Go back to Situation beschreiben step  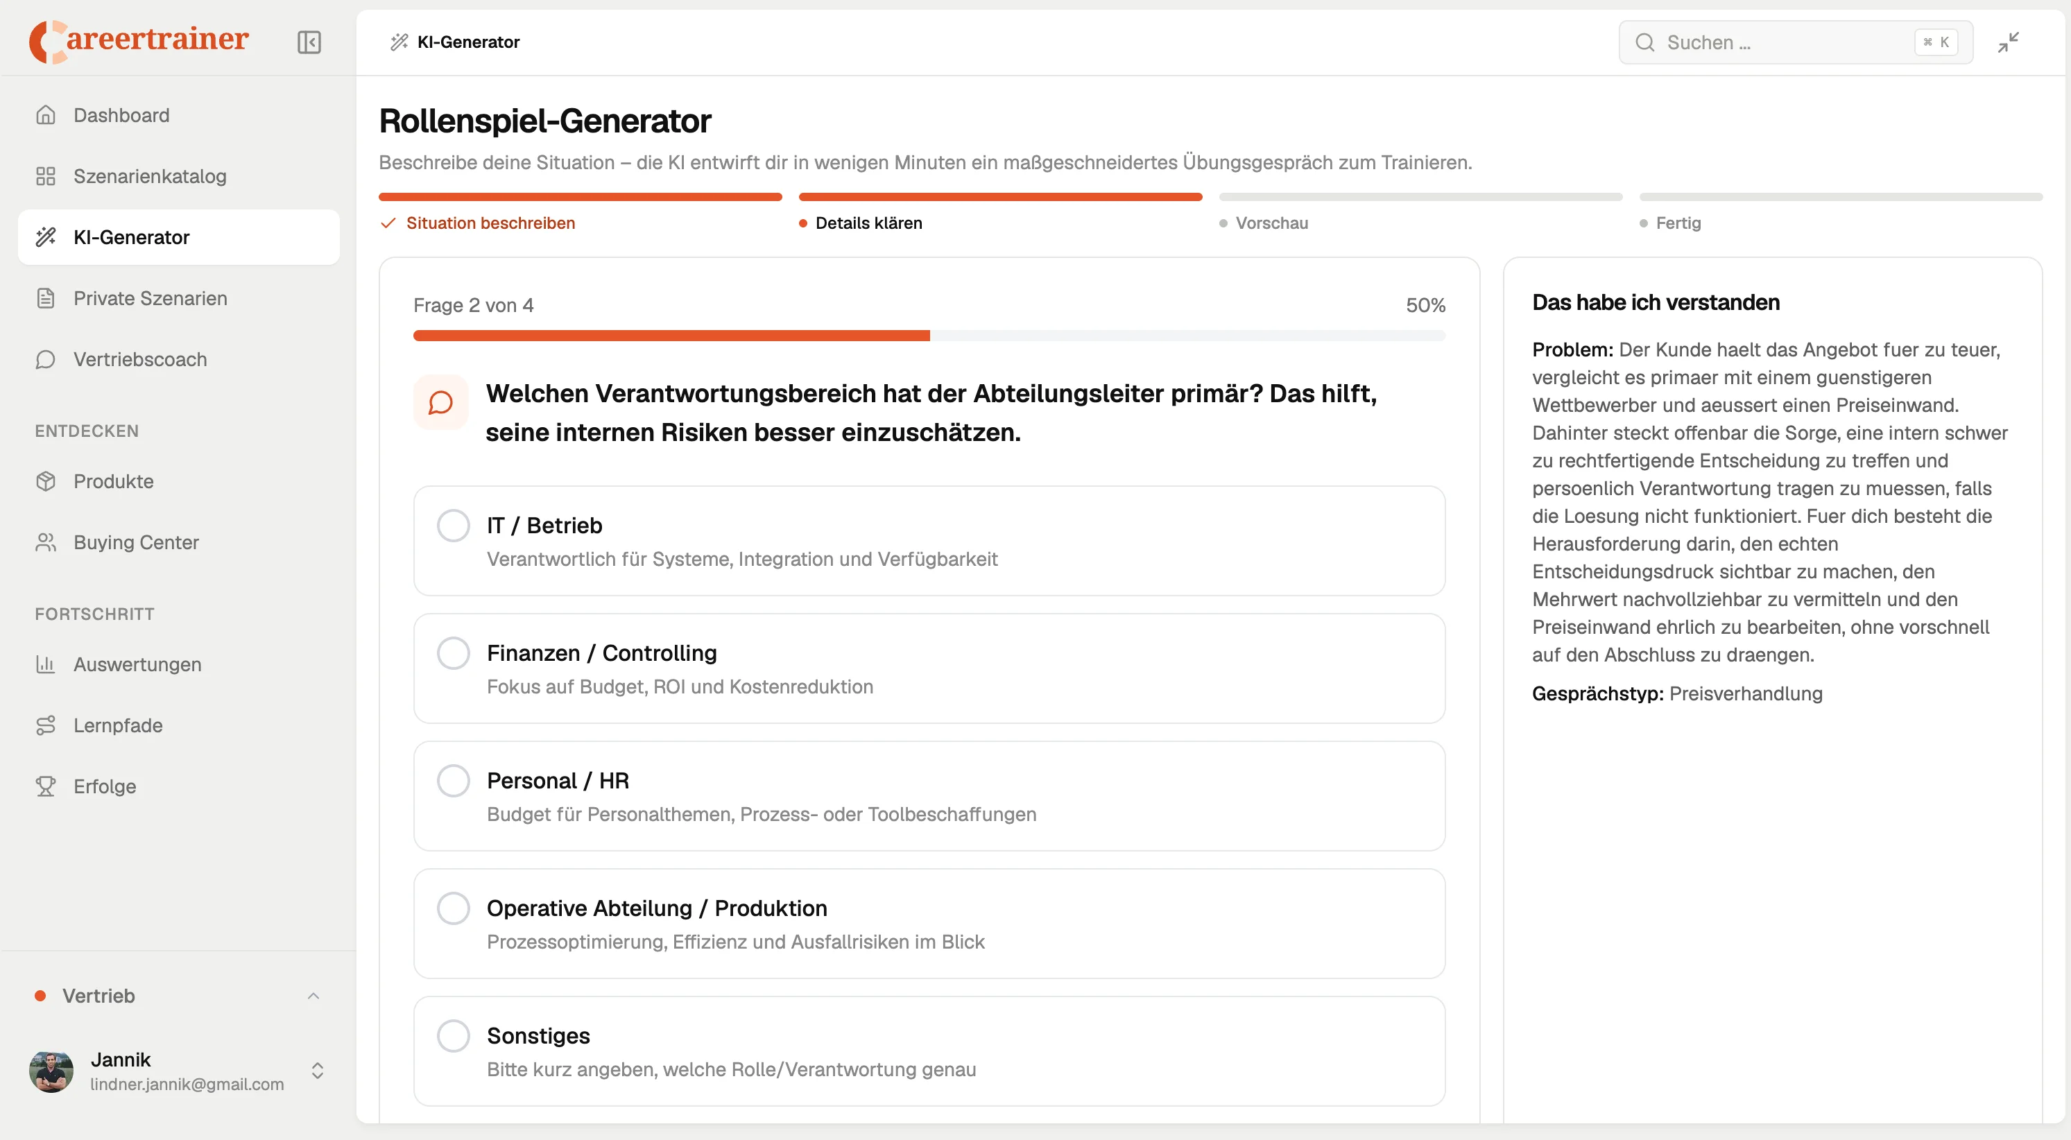(x=490, y=223)
